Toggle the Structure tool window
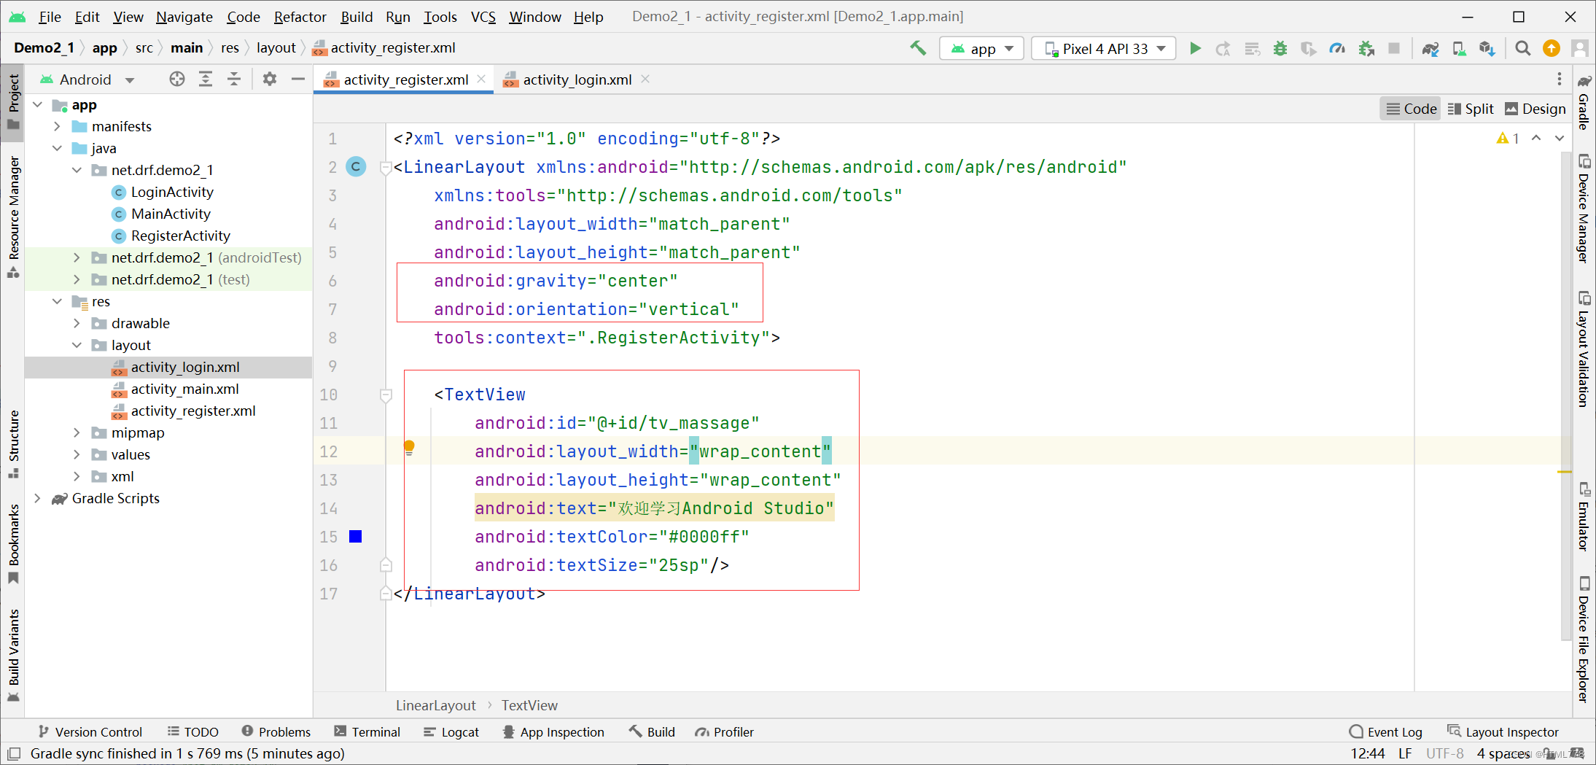1596x765 pixels. pyautogui.click(x=13, y=443)
